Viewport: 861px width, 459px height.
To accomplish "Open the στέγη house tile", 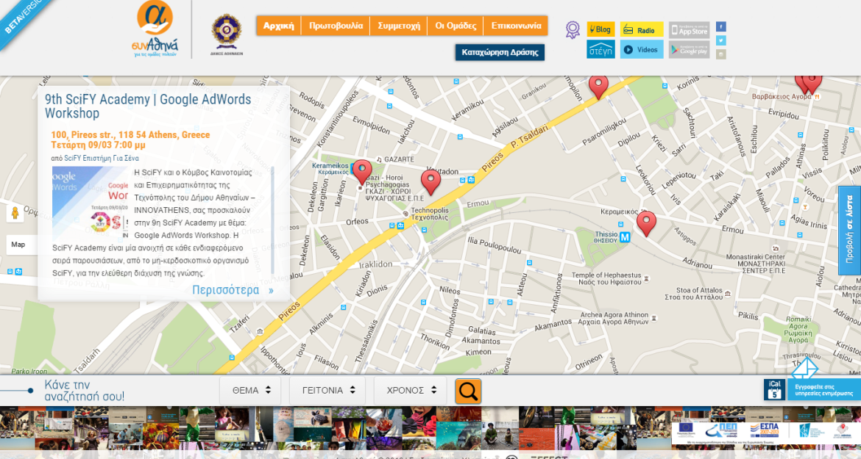I will 600,49.
